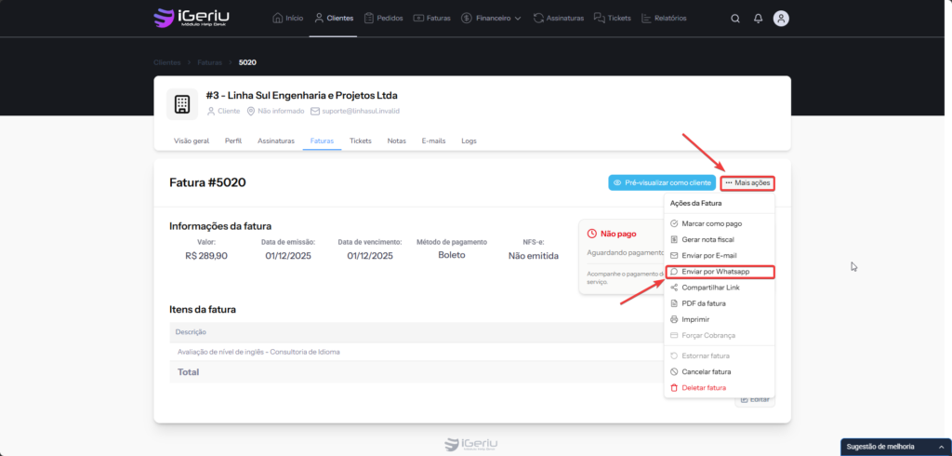Viewport: 952px width, 456px height.
Task: Go to Pedidos in top navigation
Action: pos(382,18)
